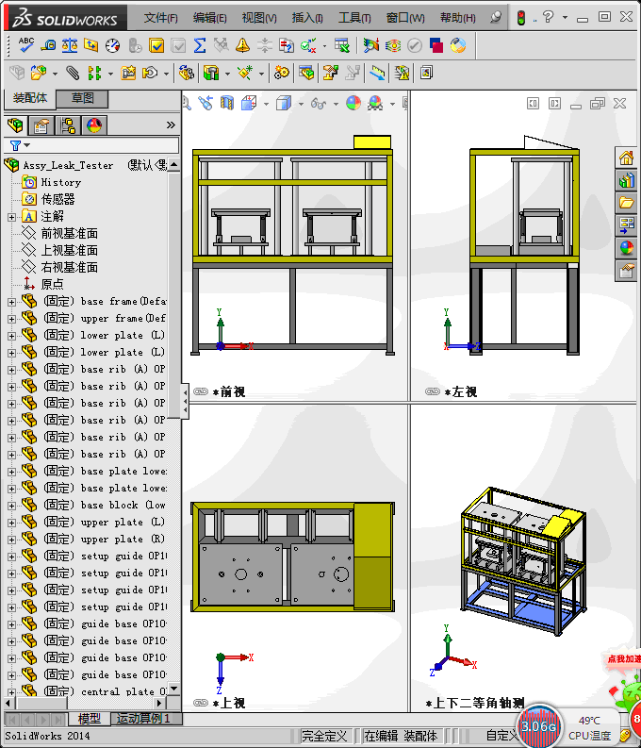
Task: Click the panel collapse handle beside tree
Action: pos(185,401)
